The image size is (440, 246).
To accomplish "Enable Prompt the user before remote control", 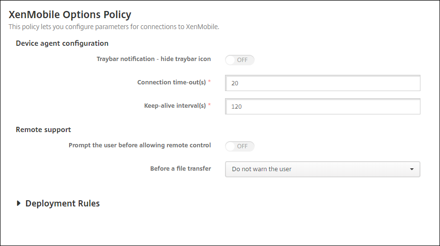I will (240, 146).
